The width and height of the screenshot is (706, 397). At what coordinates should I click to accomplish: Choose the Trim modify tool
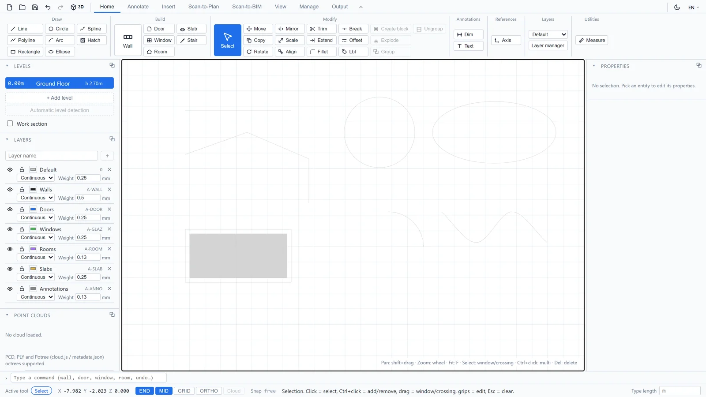click(x=322, y=29)
